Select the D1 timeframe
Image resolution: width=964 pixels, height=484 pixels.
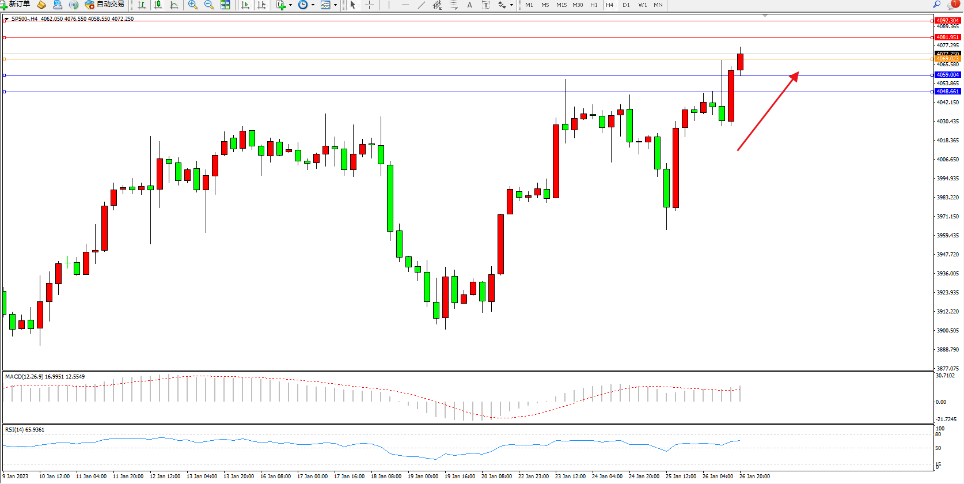point(626,5)
